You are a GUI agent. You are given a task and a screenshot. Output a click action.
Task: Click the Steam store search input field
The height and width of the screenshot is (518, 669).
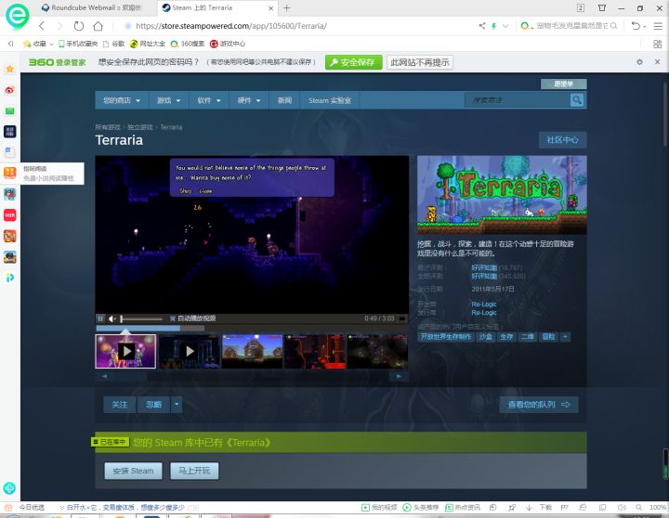pos(518,100)
